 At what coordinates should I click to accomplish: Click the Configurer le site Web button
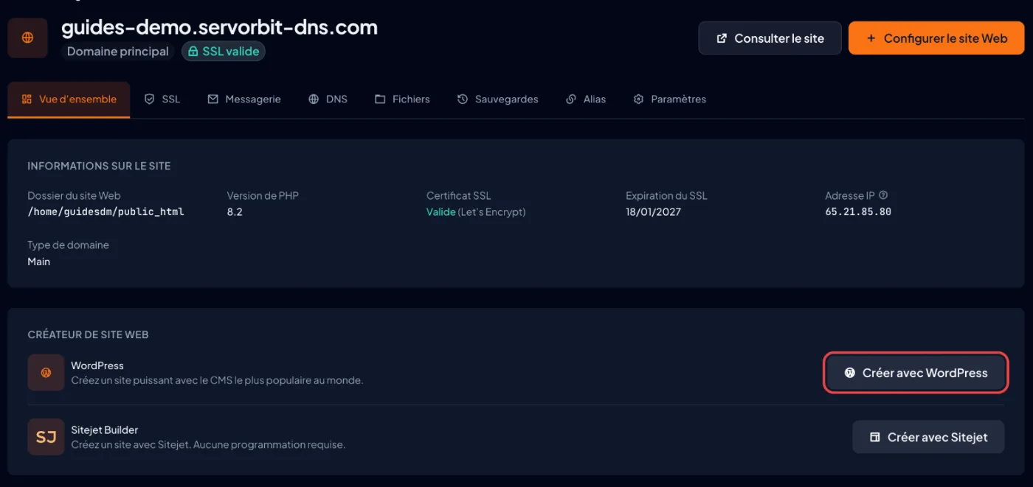(x=936, y=38)
